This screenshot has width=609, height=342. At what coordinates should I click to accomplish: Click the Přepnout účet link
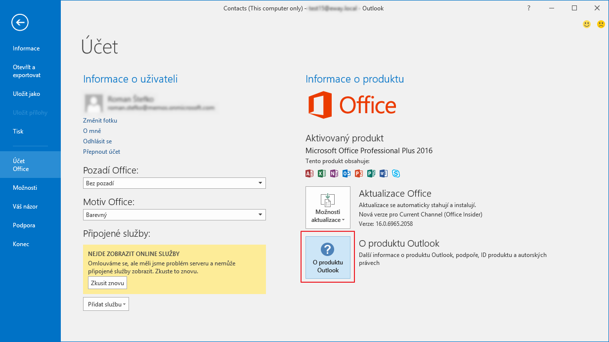click(101, 152)
